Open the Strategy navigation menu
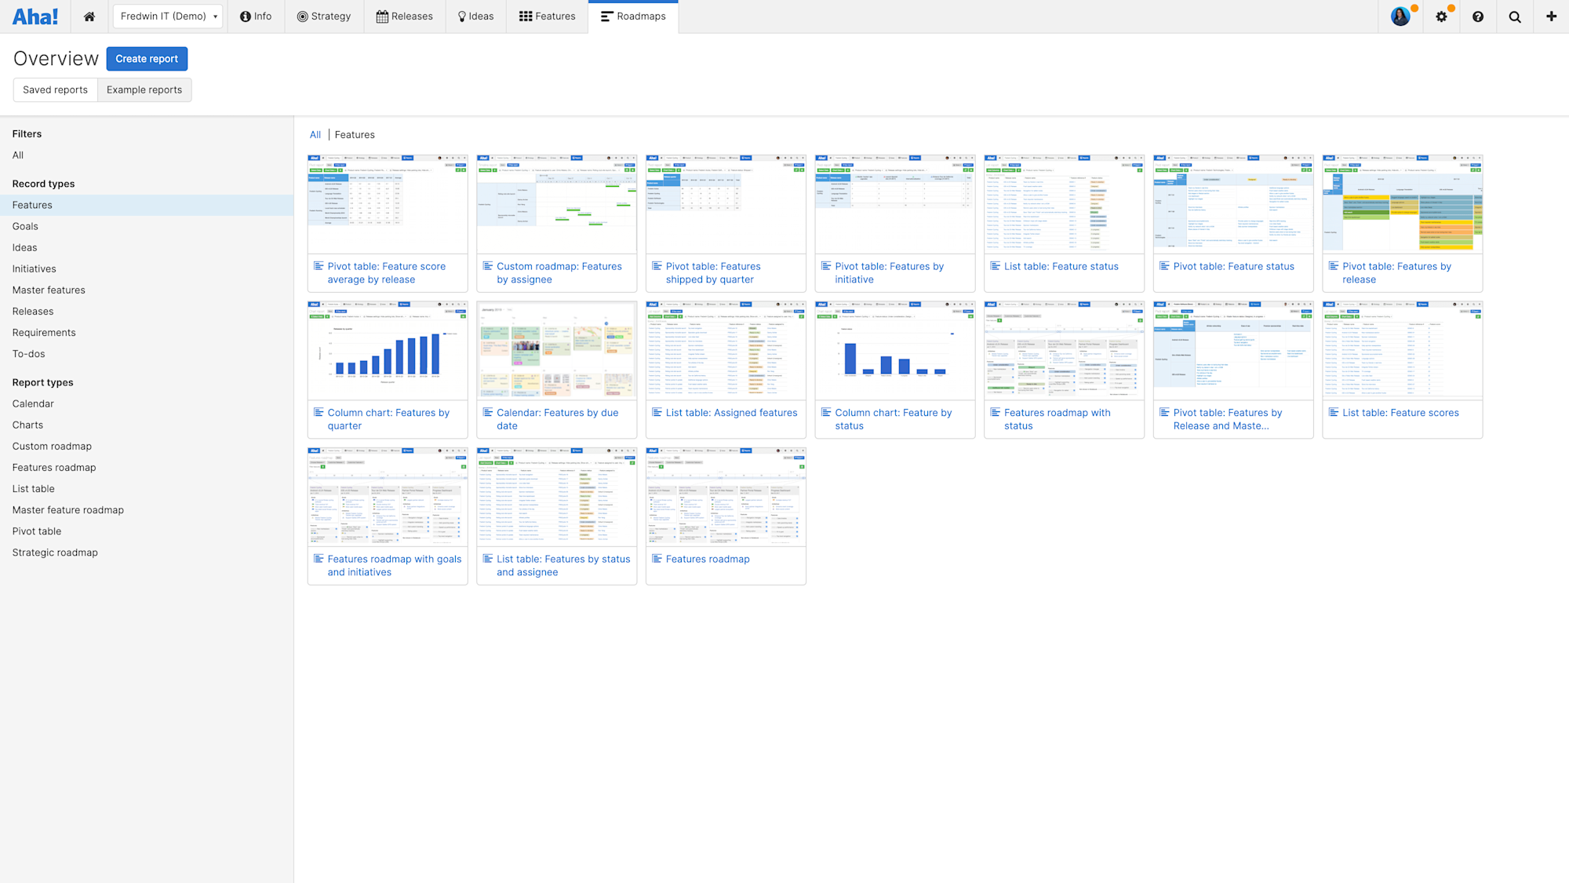This screenshot has height=883, width=1569. click(324, 16)
